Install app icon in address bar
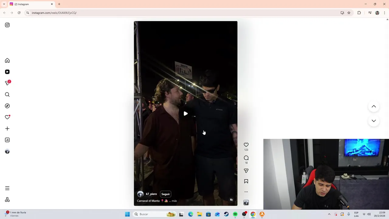This screenshot has width=389, height=219. (342, 13)
